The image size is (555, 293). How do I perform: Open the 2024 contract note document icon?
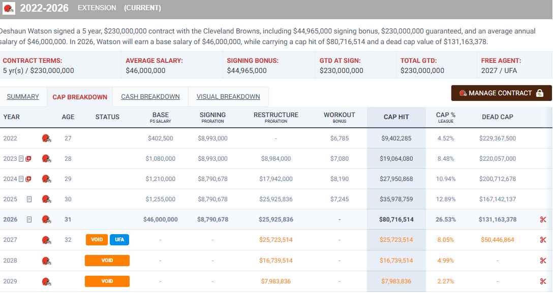[x=21, y=179]
